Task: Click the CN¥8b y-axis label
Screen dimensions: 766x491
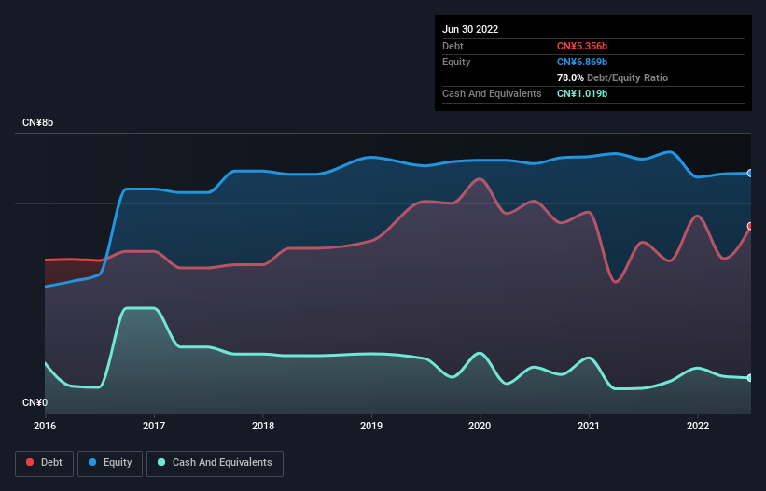Action: click(x=37, y=122)
